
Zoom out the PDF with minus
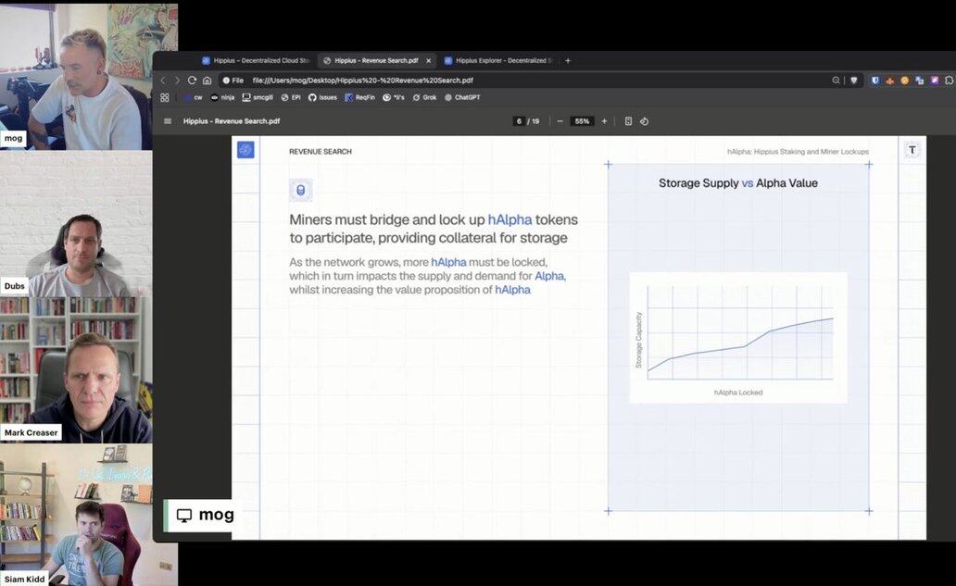tap(560, 121)
